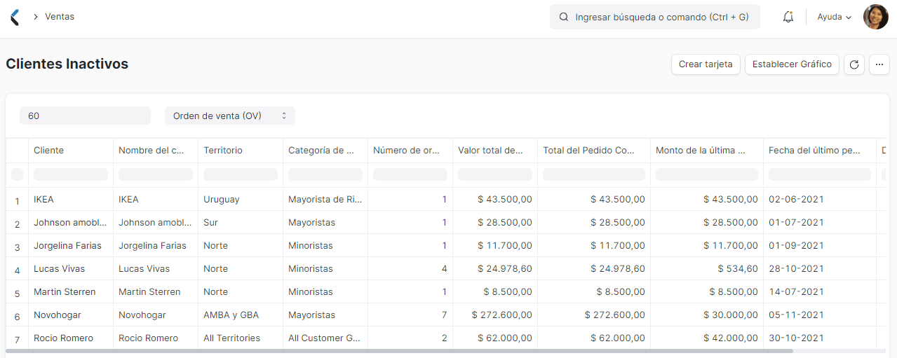Click the Fecha del último pedido header
This screenshot has width=897, height=358.
[x=819, y=150]
